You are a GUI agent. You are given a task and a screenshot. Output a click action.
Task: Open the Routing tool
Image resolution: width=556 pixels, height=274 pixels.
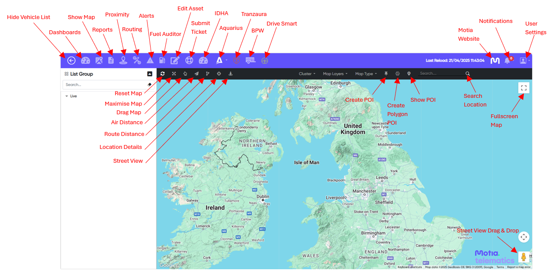pyautogui.click(x=136, y=61)
